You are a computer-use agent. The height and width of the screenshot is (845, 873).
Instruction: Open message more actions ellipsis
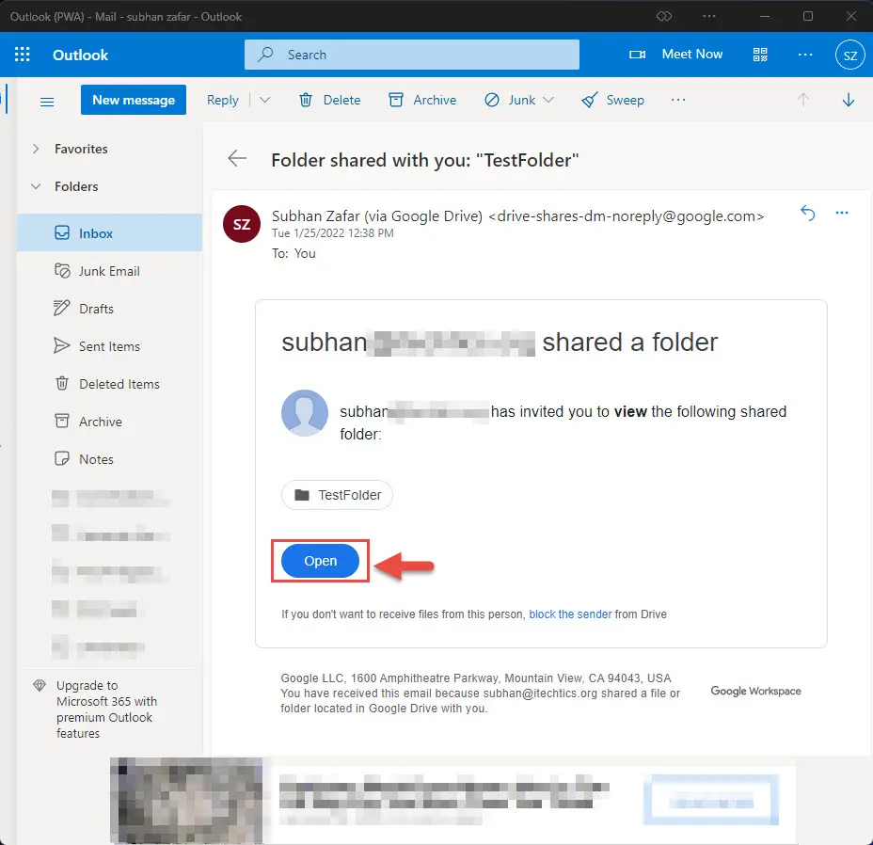point(842,213)
